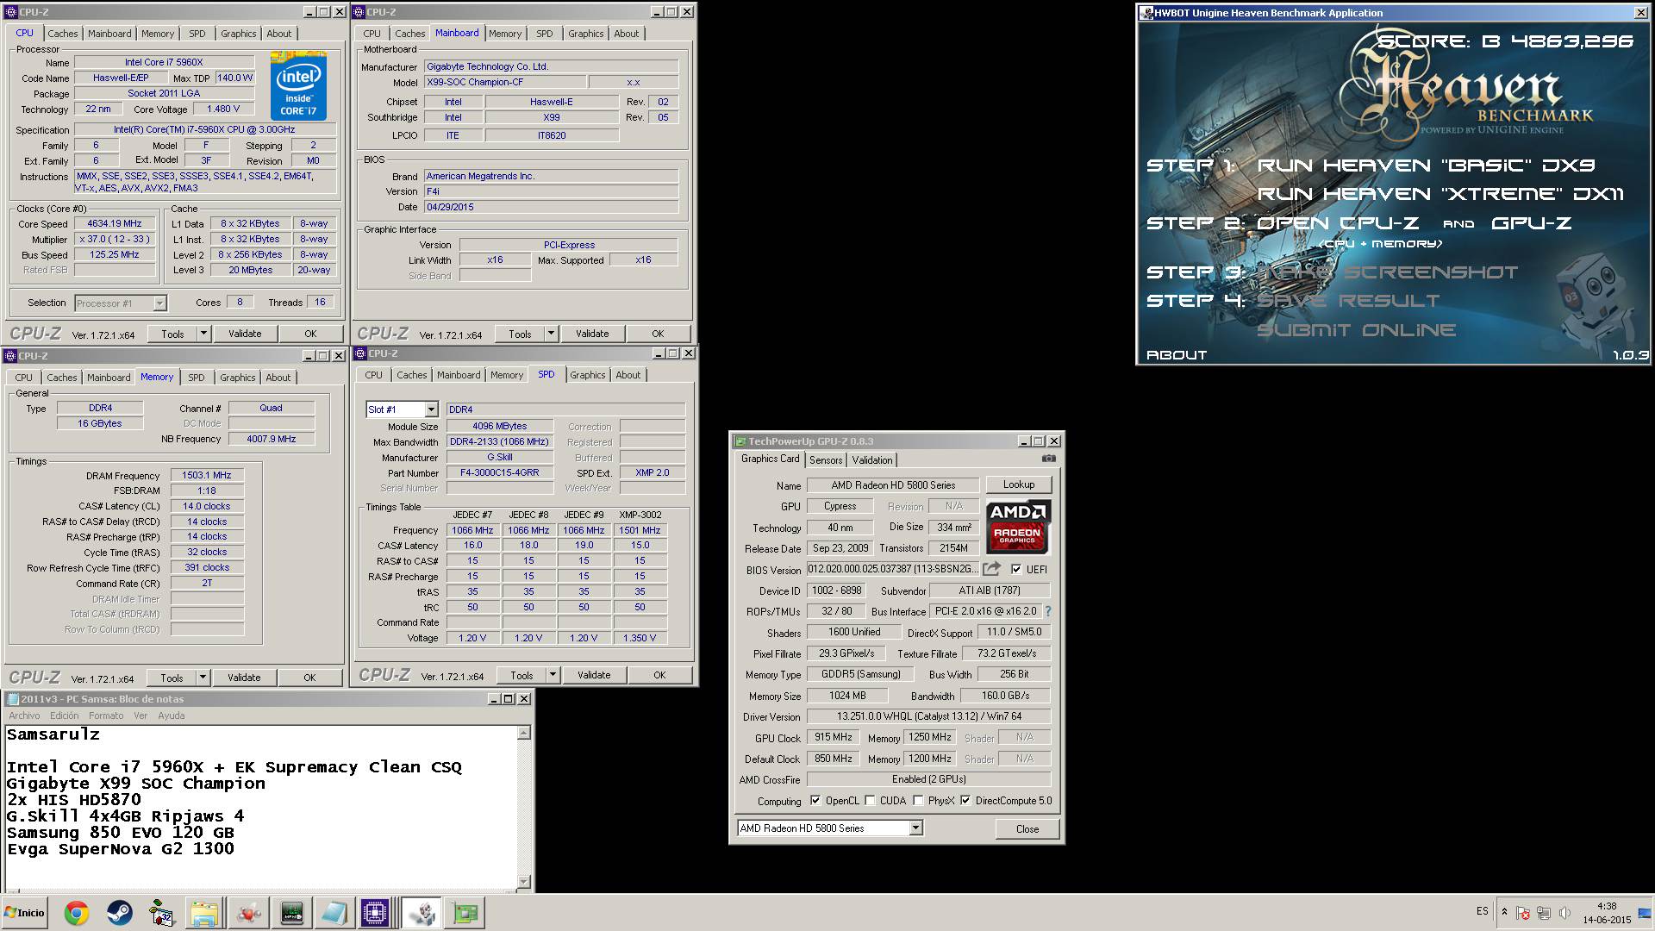Screen dimensions: 1655x931
Task: Select the Sensors tab in GPU-Z
Action: point(825,460)
